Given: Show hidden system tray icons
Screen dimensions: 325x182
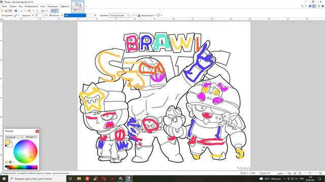Looking at the screenshot, I should (x=284, y=178).
